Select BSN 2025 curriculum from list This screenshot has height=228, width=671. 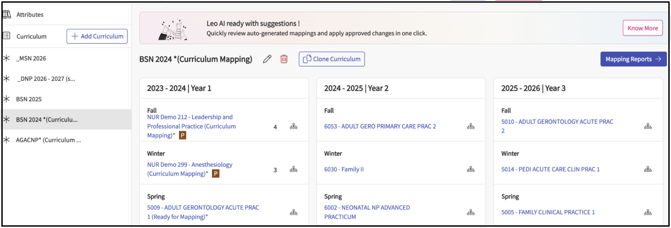pos(29,99)
